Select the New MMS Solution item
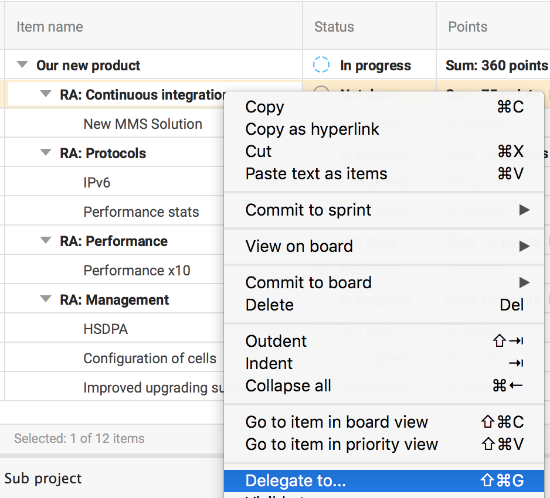550x498 pixels. [x=142, y=124]
